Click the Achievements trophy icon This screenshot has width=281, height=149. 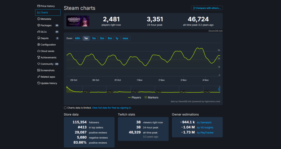point(38,58)
